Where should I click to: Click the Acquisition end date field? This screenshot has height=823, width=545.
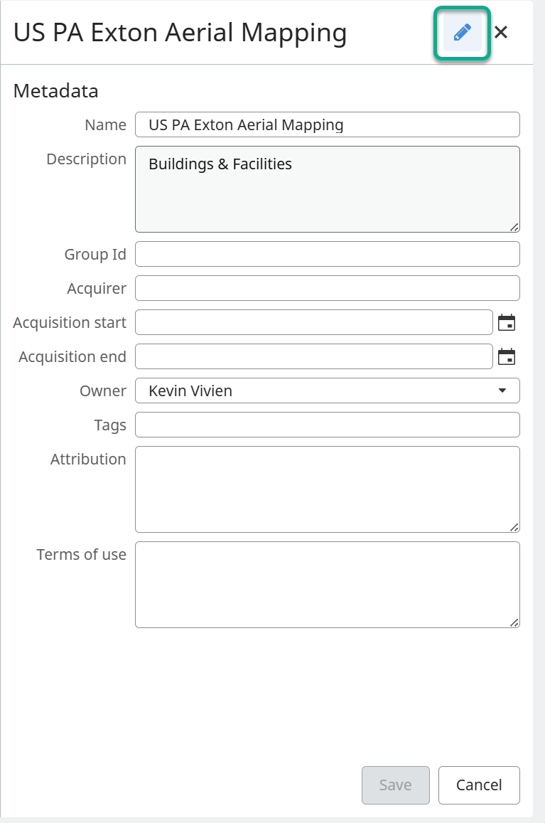coord(313,356)
